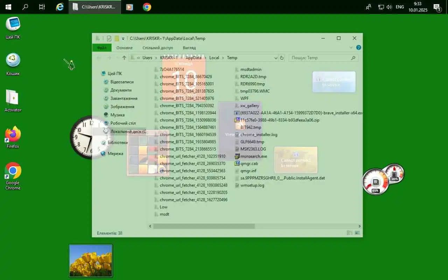Click the tulips slideshow gadget thumbnail
The height and width of the screenshot is (280, 448).
(91, 261)
